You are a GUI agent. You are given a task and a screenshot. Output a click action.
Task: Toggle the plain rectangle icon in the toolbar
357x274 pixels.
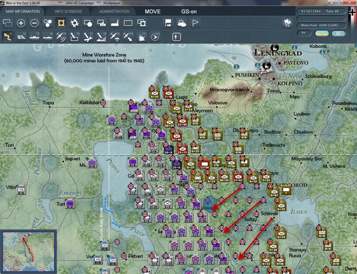[x=128, y=23]
